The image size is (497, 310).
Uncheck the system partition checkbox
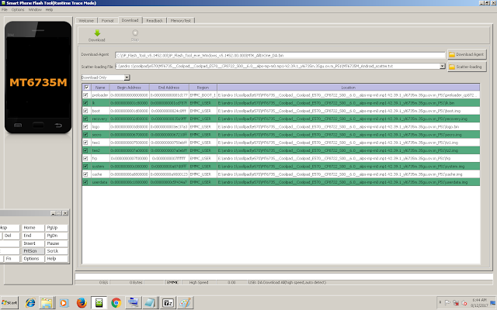tap(85, 166)
